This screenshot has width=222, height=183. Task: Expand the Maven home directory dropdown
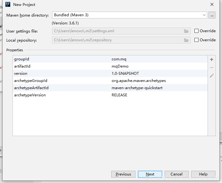coord(204,15)
